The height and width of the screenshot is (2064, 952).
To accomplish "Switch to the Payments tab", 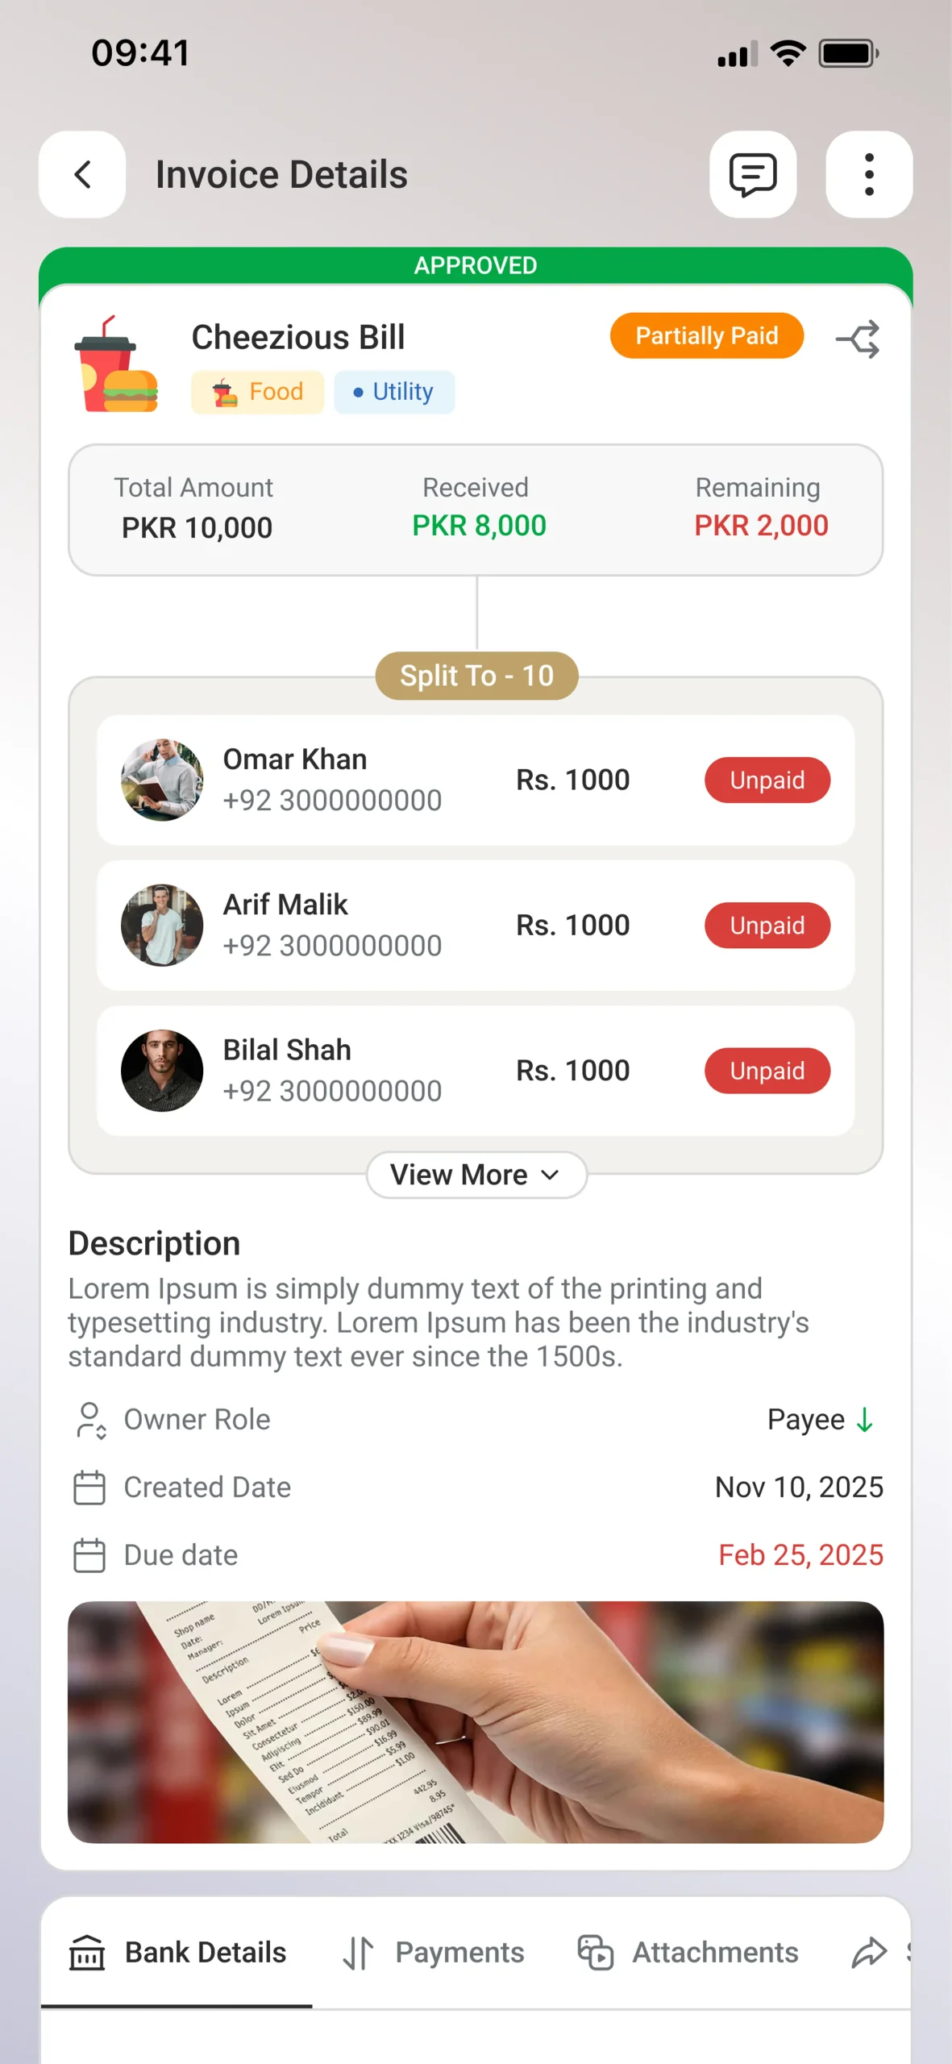I will [x=434, y=1953].
